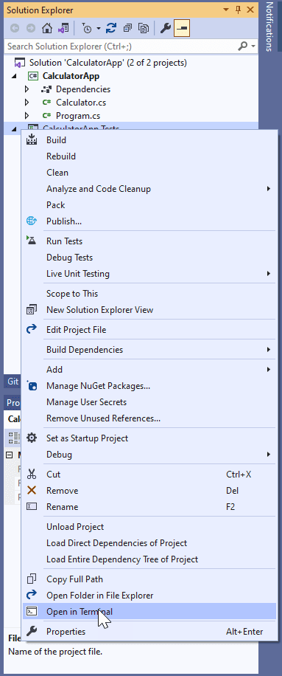Choose Remove Unused References...

tap(149, 418)
